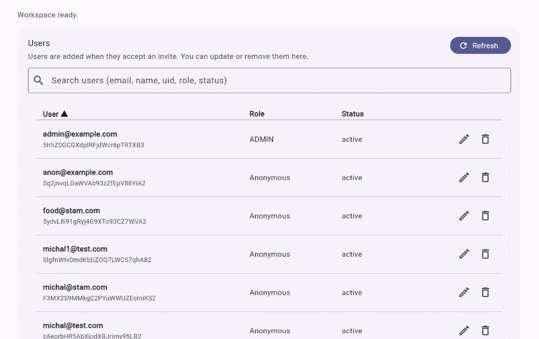This screenshot has height=339, width=539.
Task: Click active status of michal@stam.com
Action: click(x=352, y=293)
